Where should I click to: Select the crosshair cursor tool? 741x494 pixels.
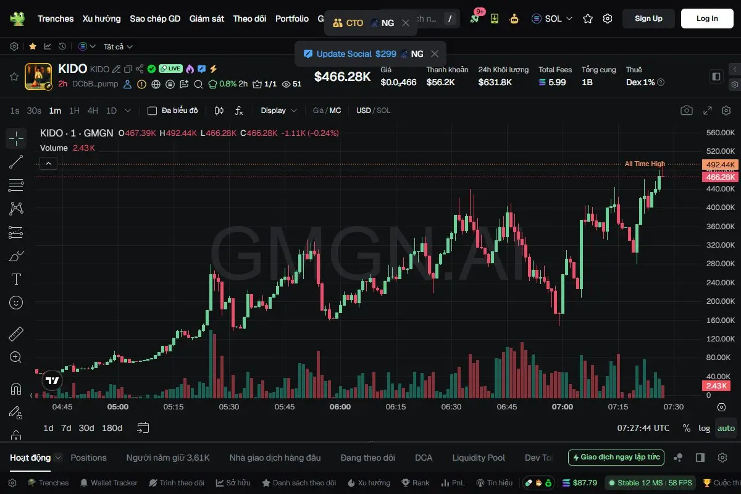click(x=16, y=138)
